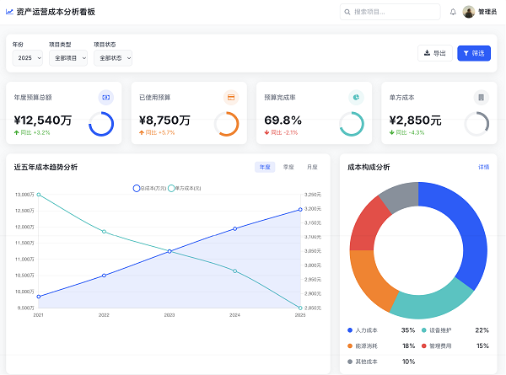506x375 pixels.
Task: Switch to the 年度 tab
Action: [x=265, y=167]
